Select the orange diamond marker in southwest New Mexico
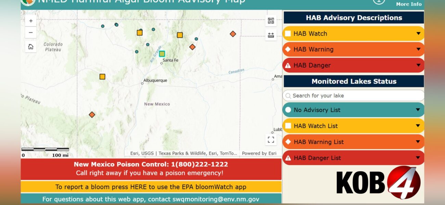 coord(92,115)
